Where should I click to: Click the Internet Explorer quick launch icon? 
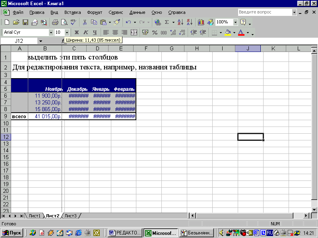click(78, 233)
